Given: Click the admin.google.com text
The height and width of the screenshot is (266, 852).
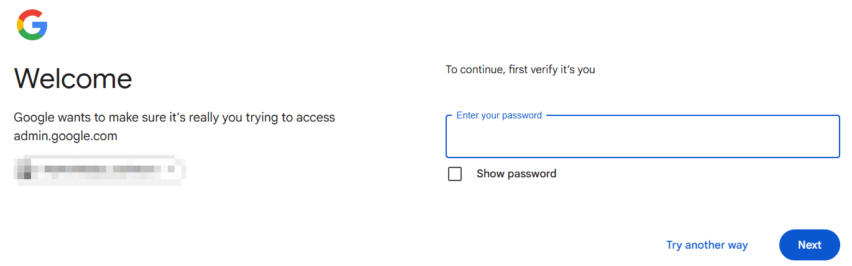Looking at the screenshot, I should (x=65, y=136).
